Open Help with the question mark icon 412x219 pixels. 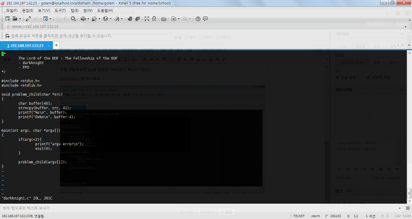pyautogui.click(x=198, y=19)
